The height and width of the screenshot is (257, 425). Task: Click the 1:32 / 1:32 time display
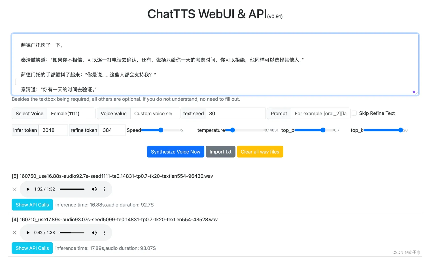pos(44,189)
